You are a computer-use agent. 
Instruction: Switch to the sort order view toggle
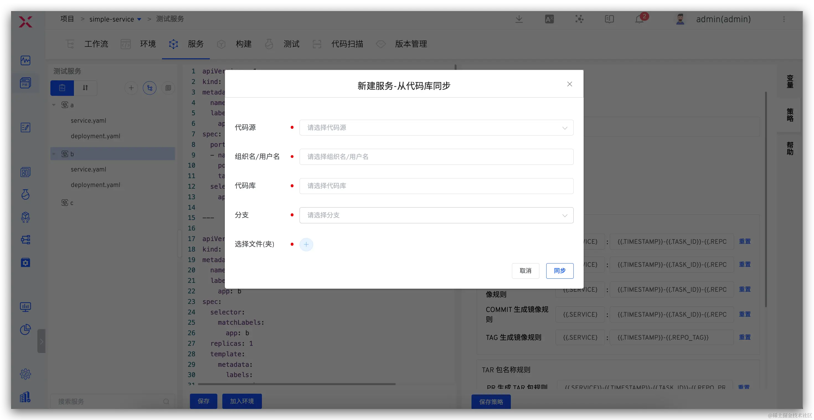click(85, 88)
